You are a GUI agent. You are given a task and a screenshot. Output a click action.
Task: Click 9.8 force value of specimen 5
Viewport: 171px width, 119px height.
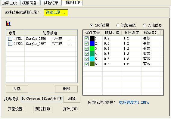pyautogui.click(x=107, y=59)
